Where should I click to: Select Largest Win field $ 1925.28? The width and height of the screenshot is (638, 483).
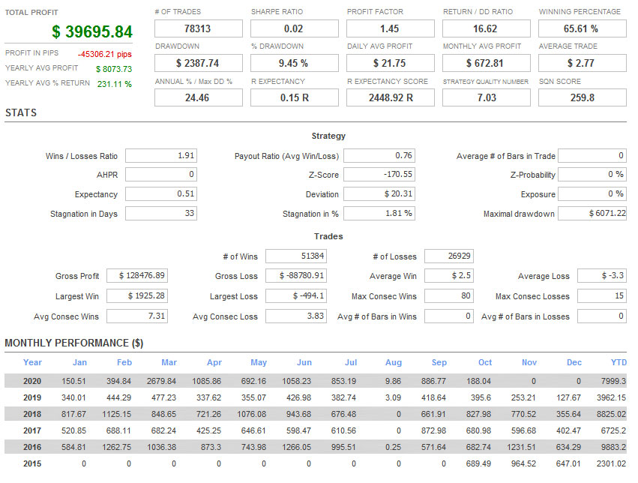pos(137,295)
